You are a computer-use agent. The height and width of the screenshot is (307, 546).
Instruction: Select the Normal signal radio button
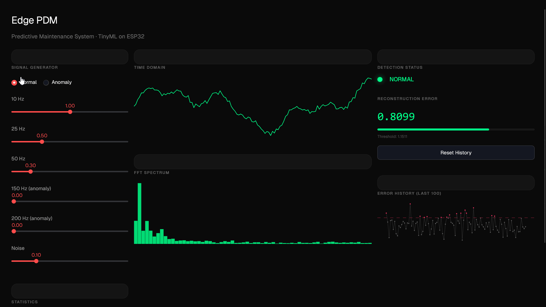click(x=14, y=82)
